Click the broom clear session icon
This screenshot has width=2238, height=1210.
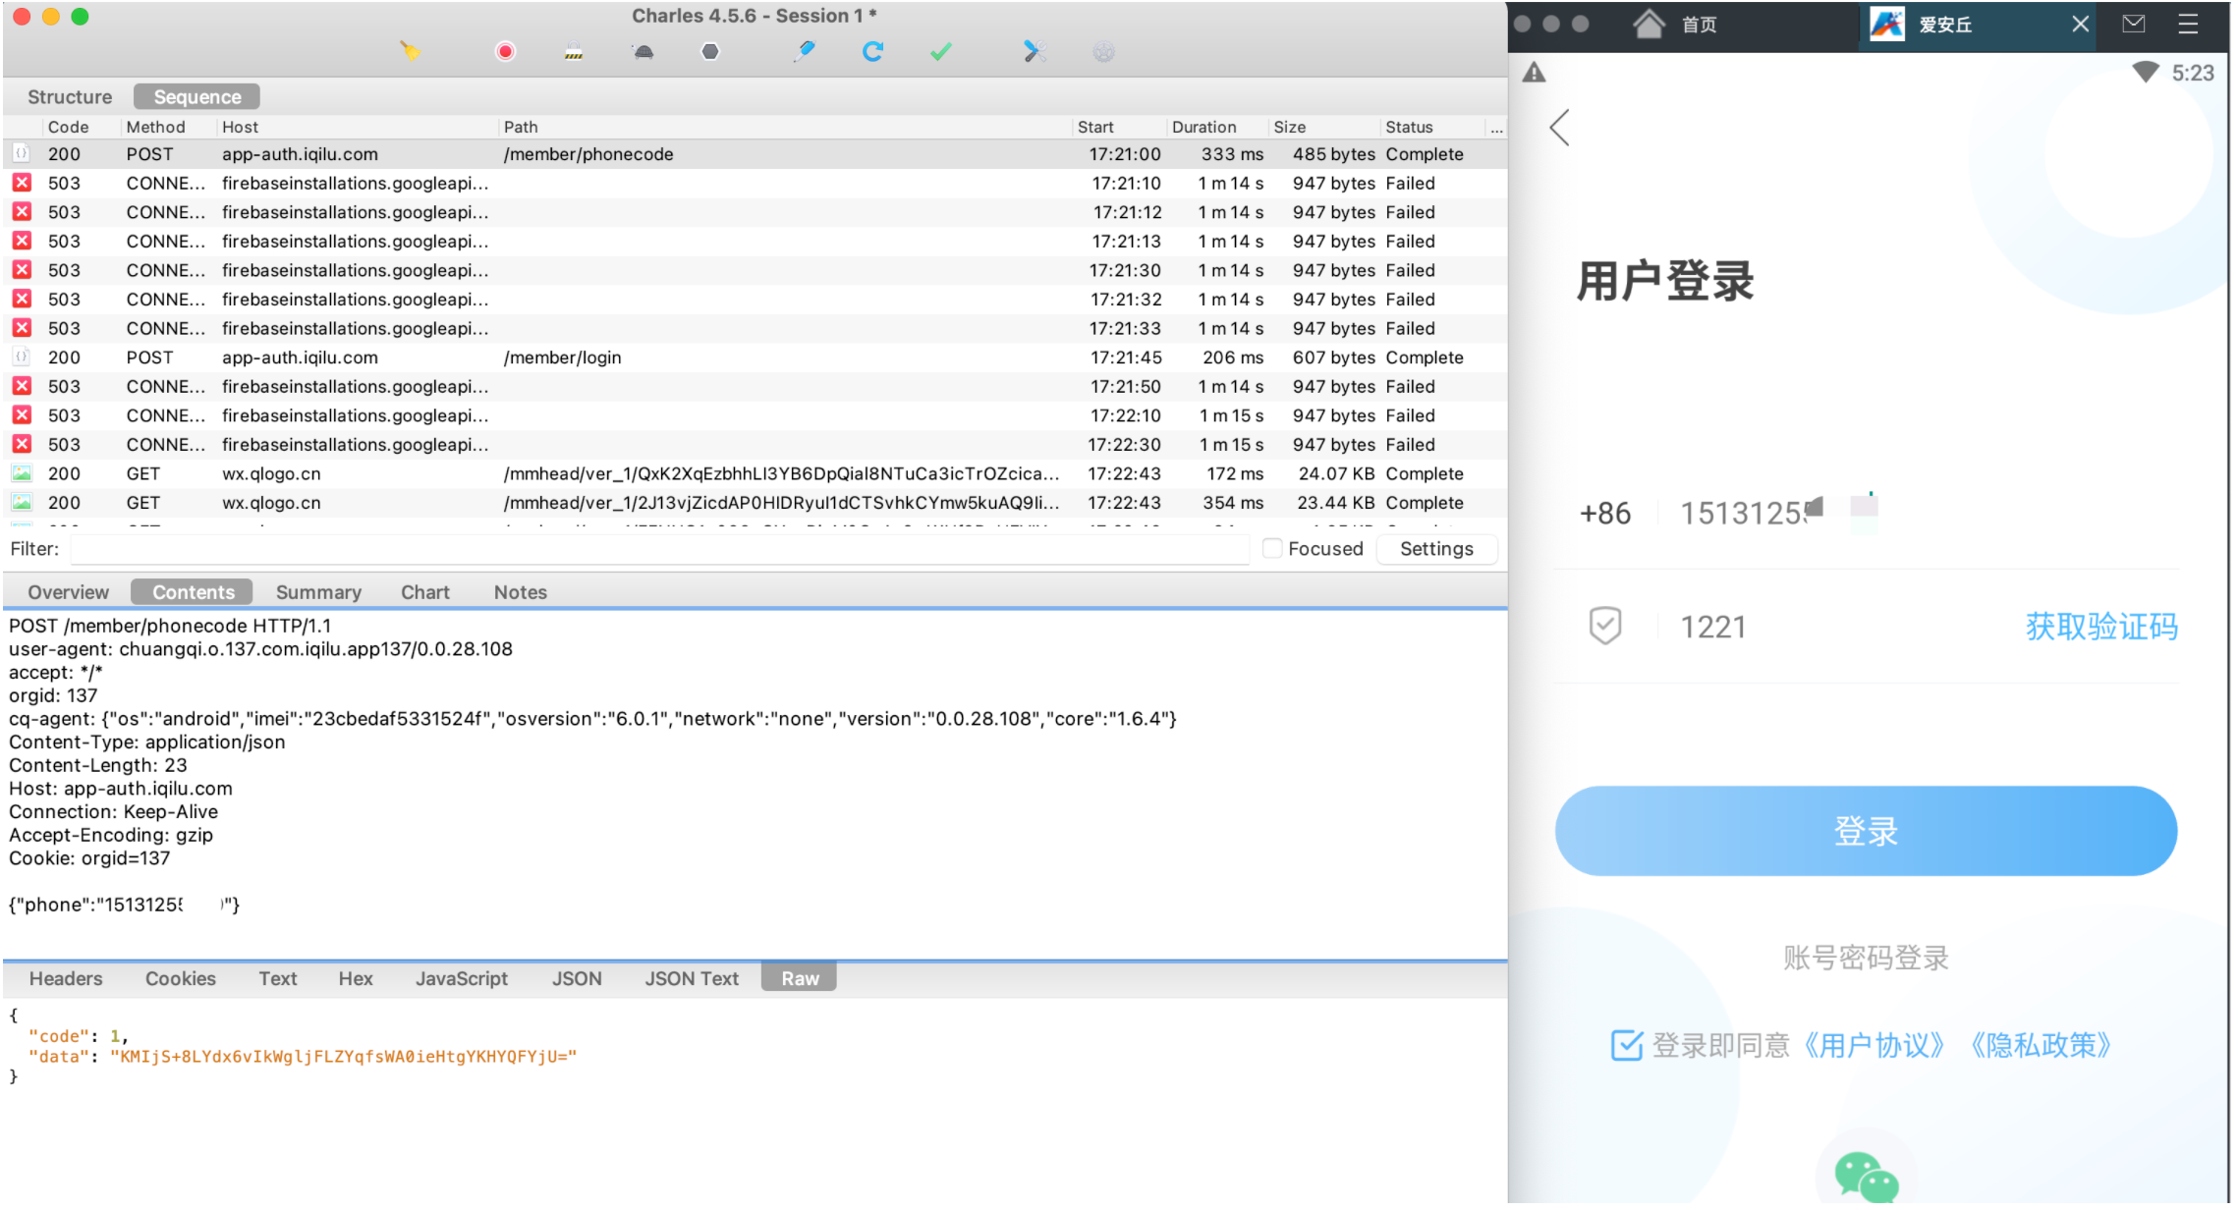coord(410,51)
